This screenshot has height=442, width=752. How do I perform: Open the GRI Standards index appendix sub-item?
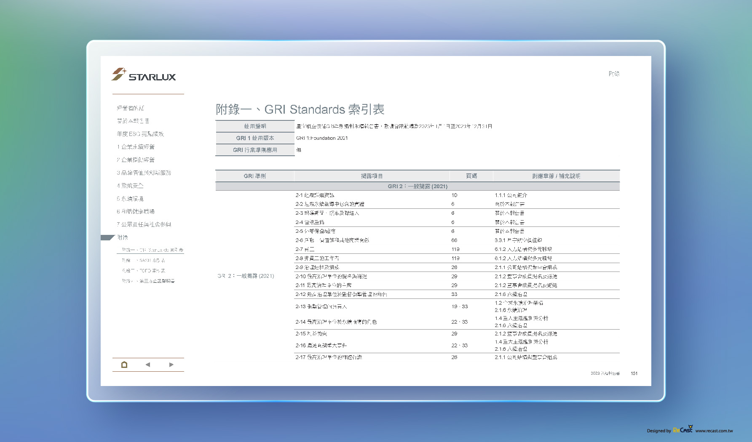pyautogui.click(x=153, y=250)
